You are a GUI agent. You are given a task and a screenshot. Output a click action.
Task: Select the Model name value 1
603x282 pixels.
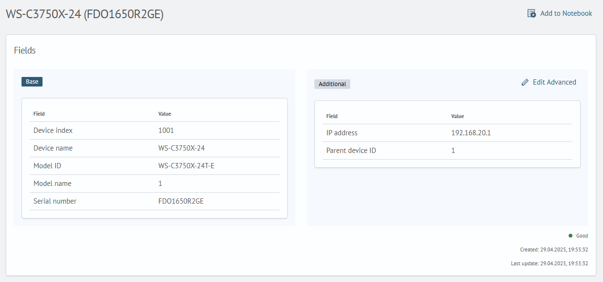[x=160, y=184]
